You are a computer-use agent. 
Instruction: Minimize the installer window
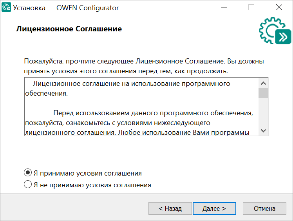[x=224, y=7]
